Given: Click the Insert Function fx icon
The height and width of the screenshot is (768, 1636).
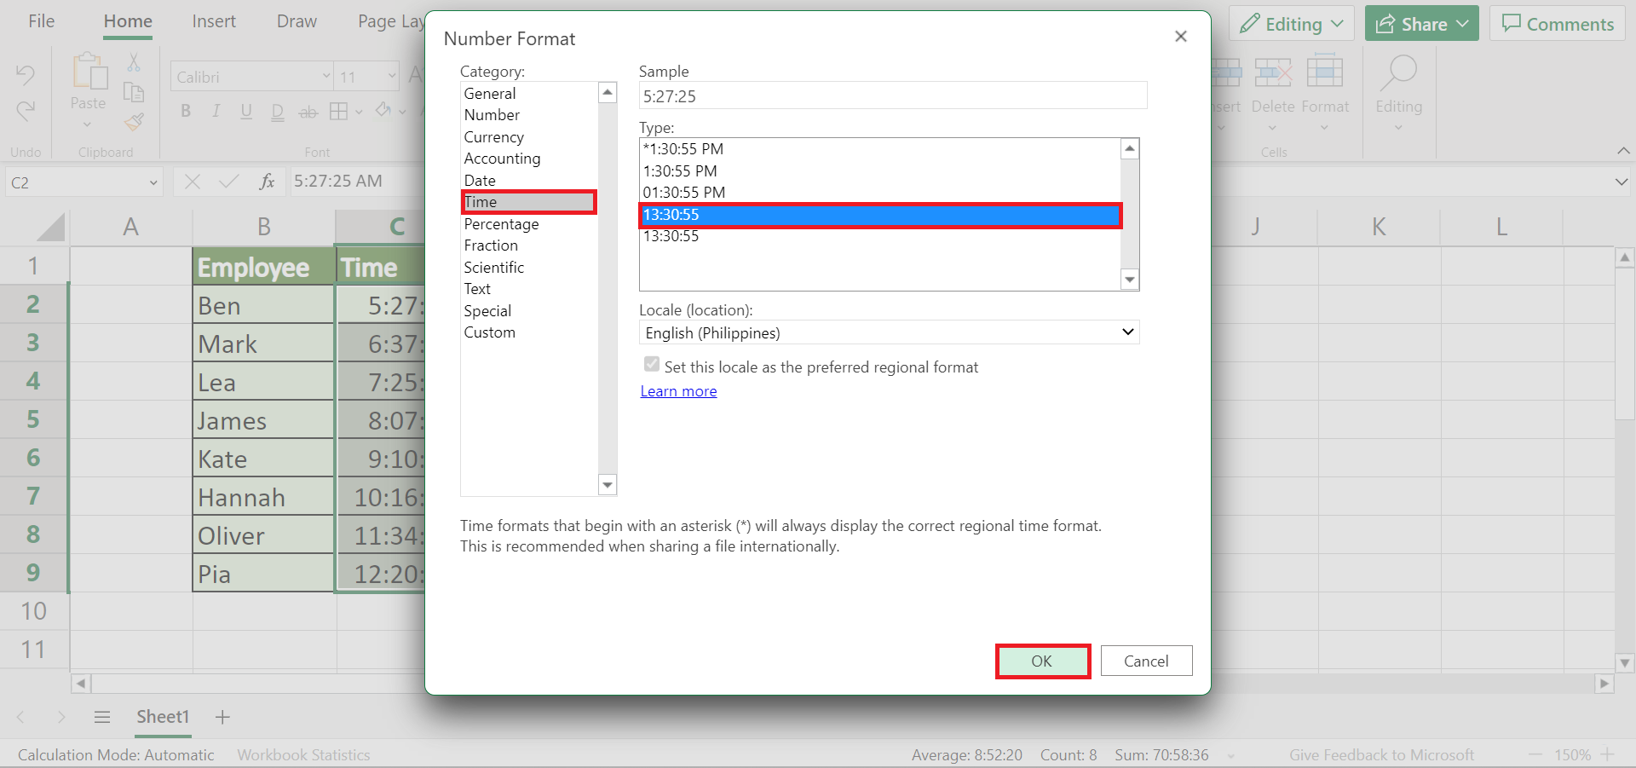Looking at the screenshot, I should tap(267, 181).
